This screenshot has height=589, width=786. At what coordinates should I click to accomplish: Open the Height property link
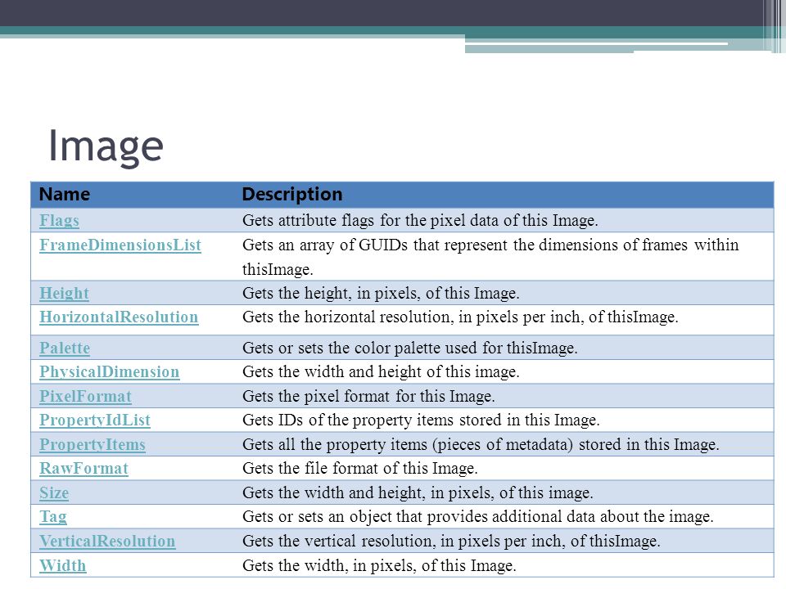[x=64, y=293]
